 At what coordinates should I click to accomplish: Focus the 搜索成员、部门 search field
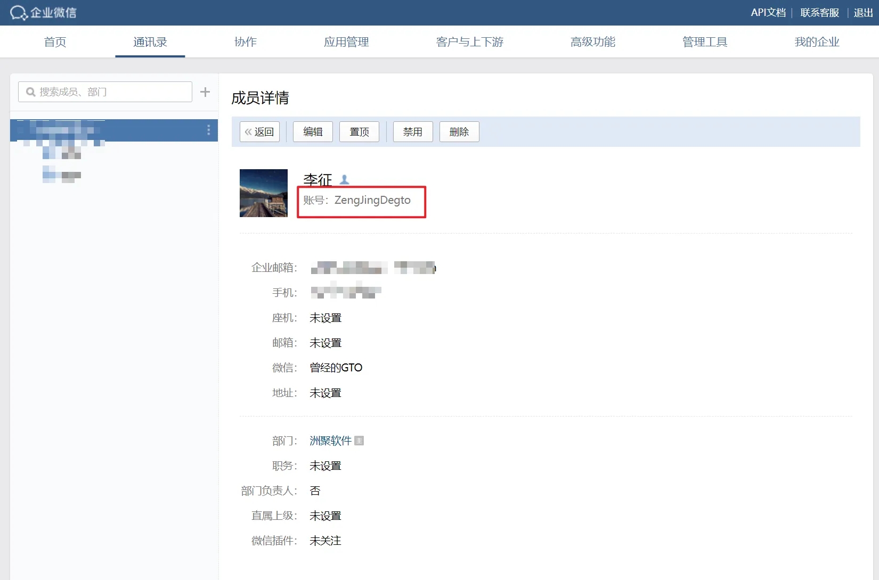[x=112, y=92]
